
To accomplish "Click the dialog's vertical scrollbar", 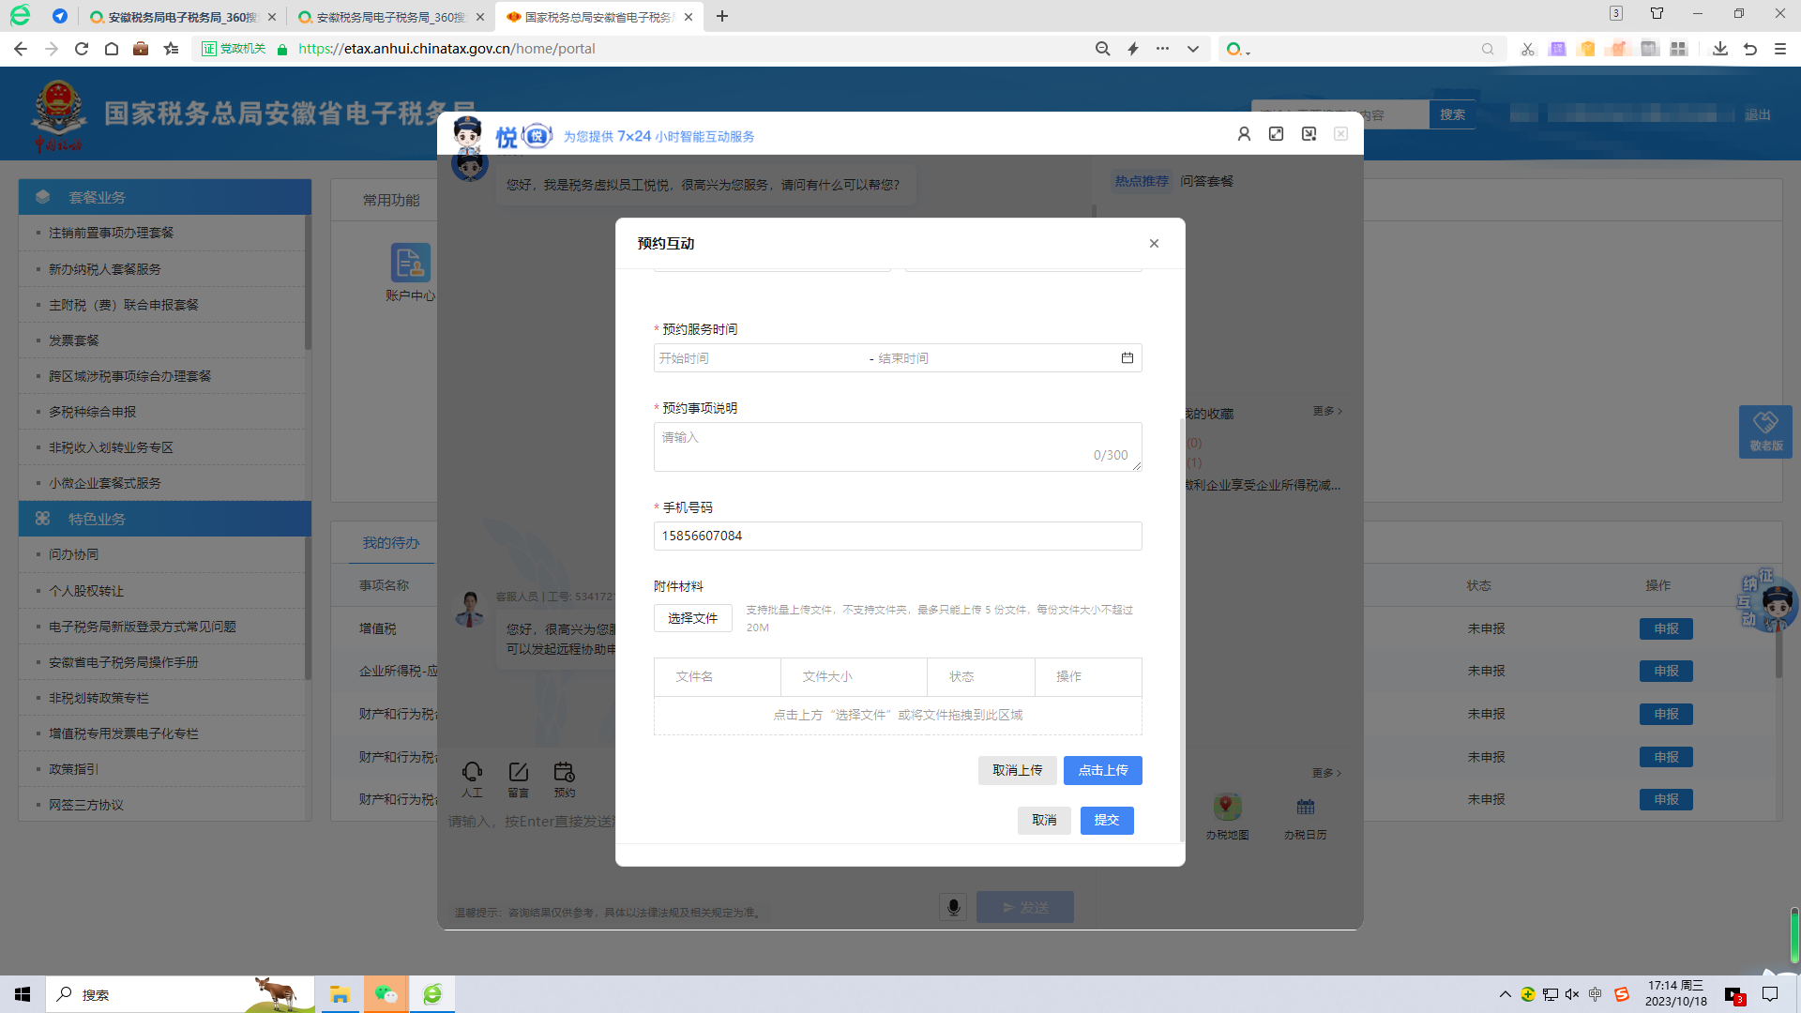I will point(1181,628).
